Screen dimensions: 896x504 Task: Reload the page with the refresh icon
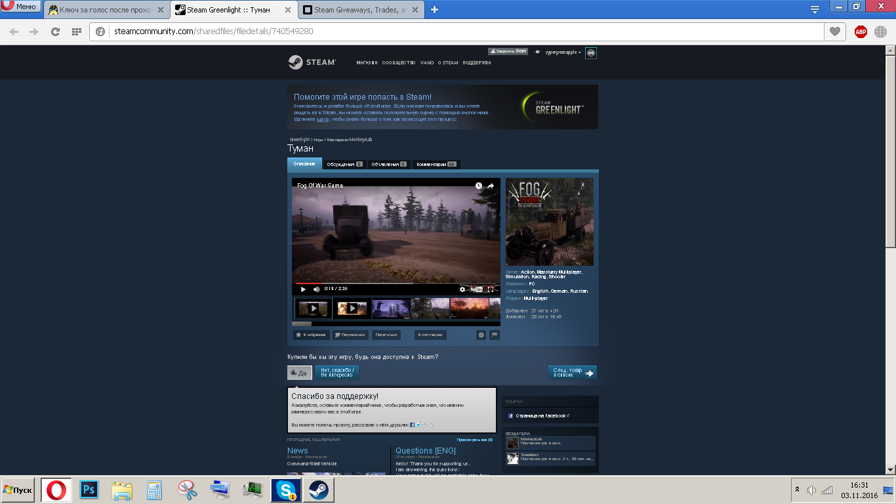(56, 31)
